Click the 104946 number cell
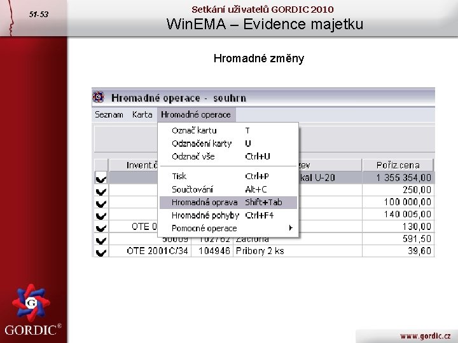458x343 pixels. click(x=212, y=251)
